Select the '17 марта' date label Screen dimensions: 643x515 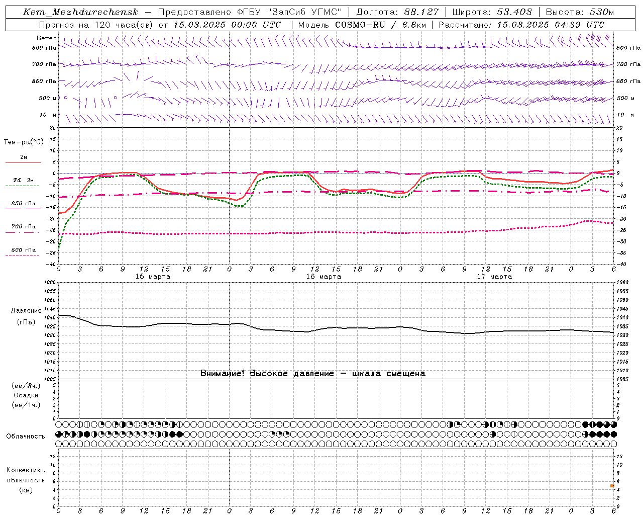[x=494, y=277]
